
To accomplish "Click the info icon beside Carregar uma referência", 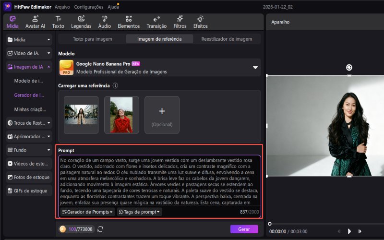I will pos(115,85).
